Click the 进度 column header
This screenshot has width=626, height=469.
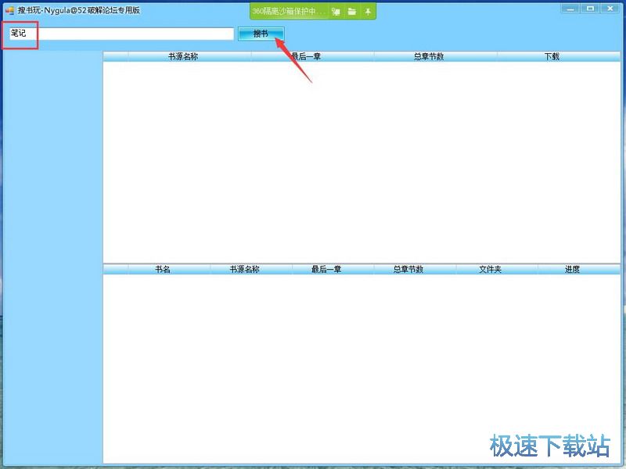point(572,269)
